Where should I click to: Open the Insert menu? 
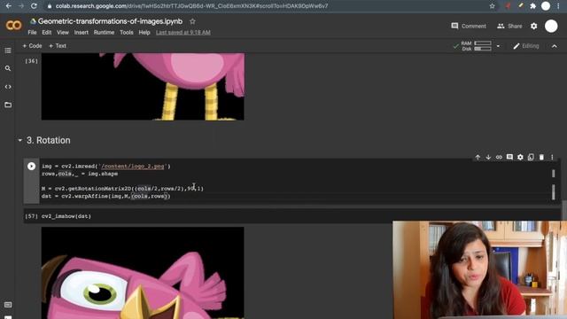click(x=81, y=32)
